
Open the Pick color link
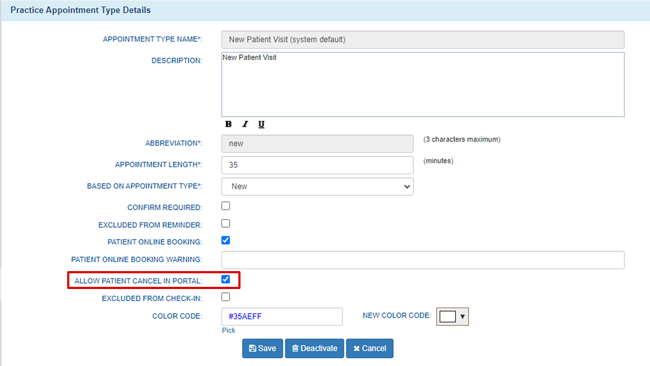coord(229,330)
